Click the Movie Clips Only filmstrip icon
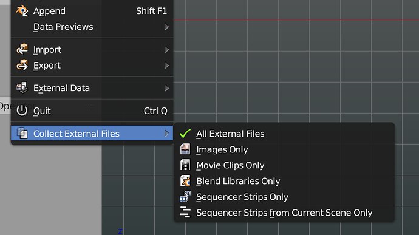Image resolution: width=419 pixels, height=235 pixels. 185,165
